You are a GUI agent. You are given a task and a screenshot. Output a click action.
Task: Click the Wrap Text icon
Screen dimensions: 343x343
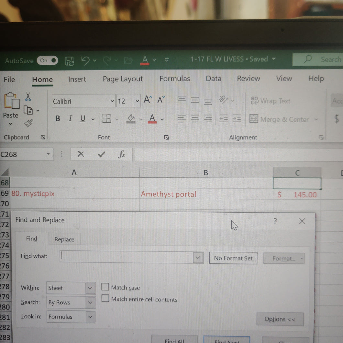tap(254, 100)
